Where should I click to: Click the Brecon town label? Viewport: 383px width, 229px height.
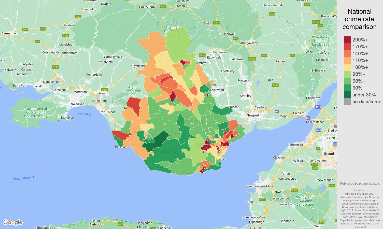[180, 6]
